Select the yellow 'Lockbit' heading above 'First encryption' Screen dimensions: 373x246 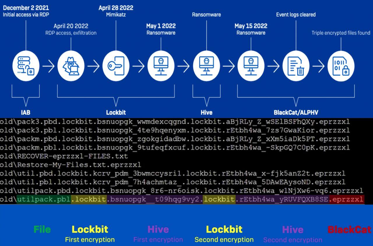pyautogui.click(x=90, y=229)
